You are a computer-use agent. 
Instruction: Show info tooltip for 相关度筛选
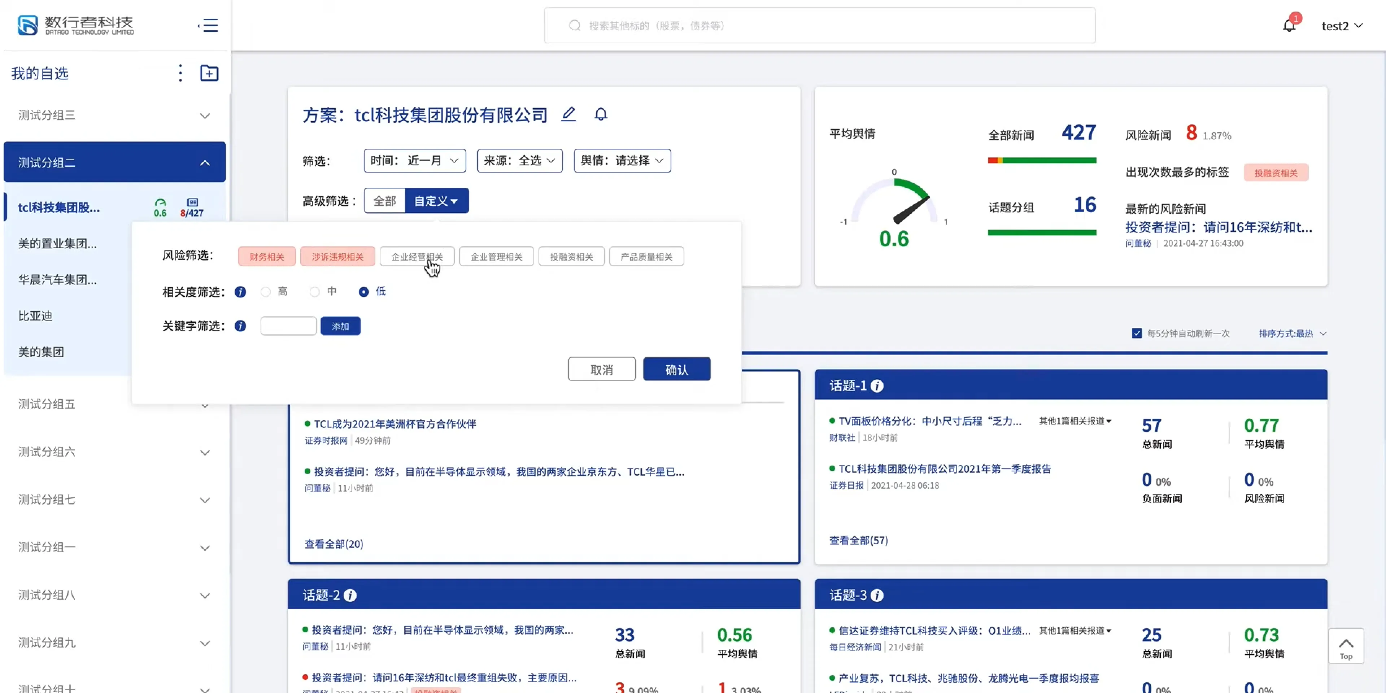coord(240,292)
